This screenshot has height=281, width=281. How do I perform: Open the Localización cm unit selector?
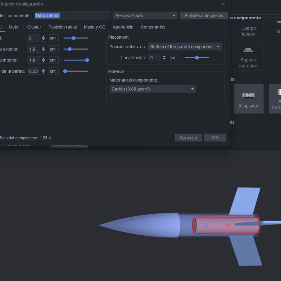[x=175, y=58]
